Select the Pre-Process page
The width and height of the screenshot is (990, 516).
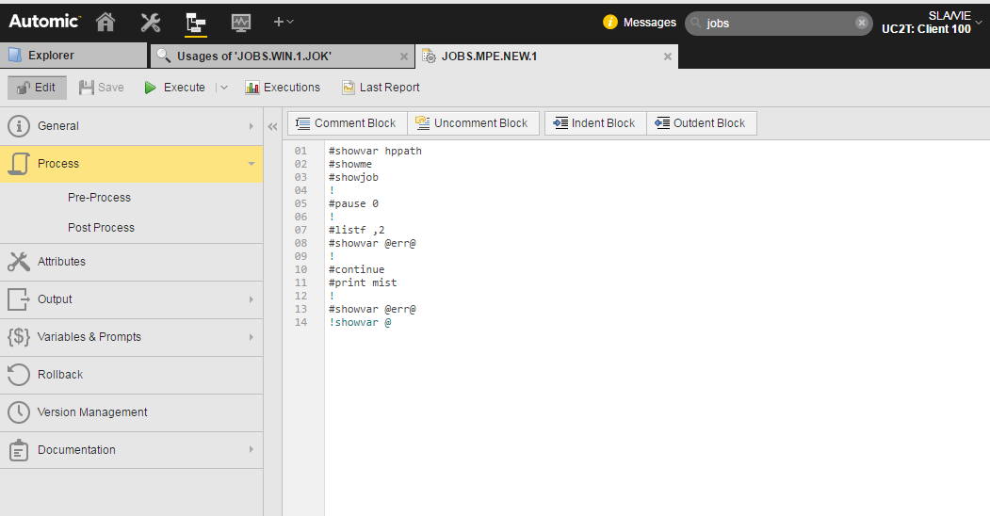(x=99, y=198)
